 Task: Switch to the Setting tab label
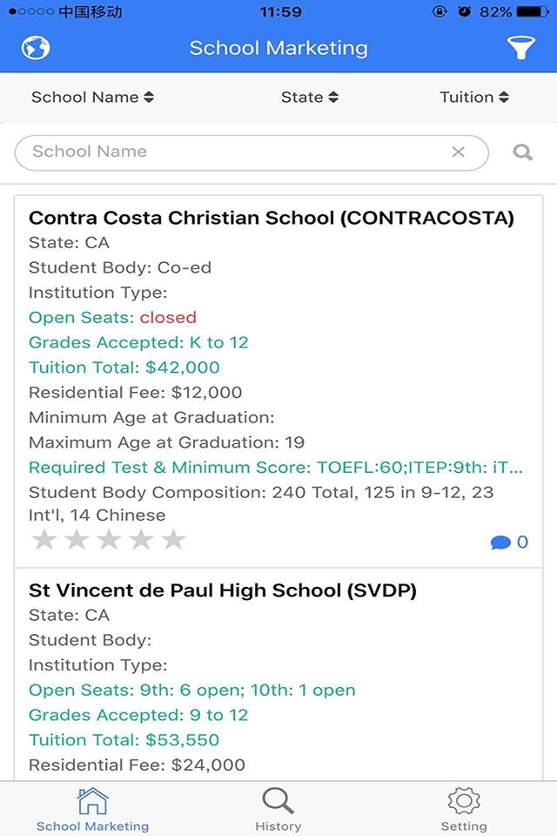pyautogui.click(x=464, y=826)
